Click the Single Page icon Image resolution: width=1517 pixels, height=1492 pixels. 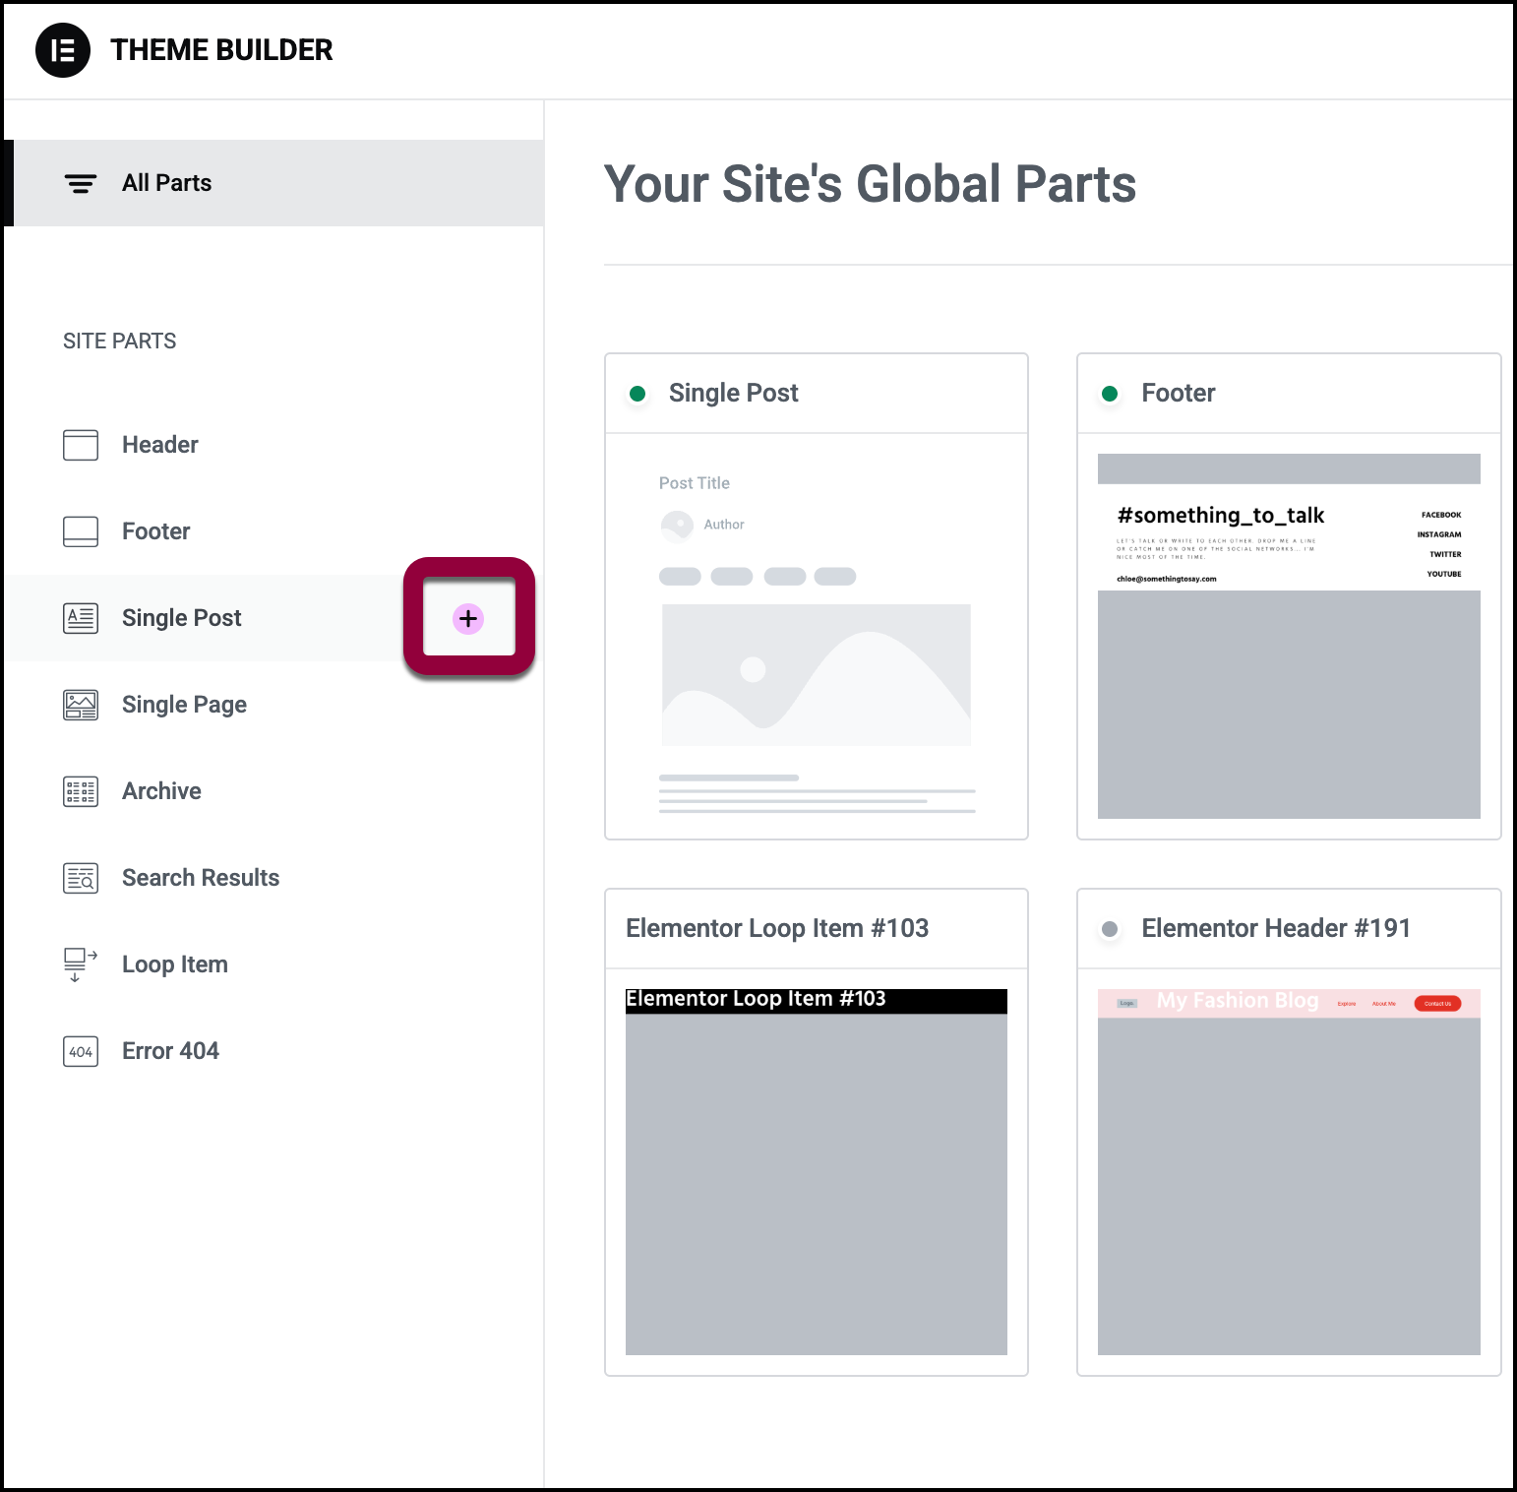coord(81,705)
